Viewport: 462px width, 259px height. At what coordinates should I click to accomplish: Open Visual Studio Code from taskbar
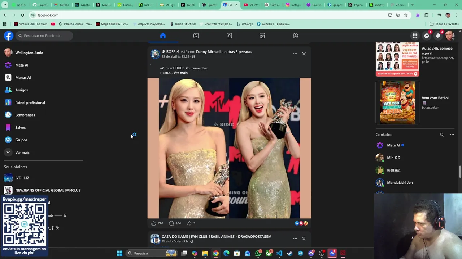tap(279, 253)
